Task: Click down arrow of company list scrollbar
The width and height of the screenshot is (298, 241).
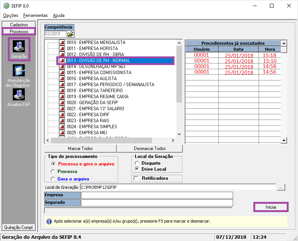Action: click(x=179, y=134)
